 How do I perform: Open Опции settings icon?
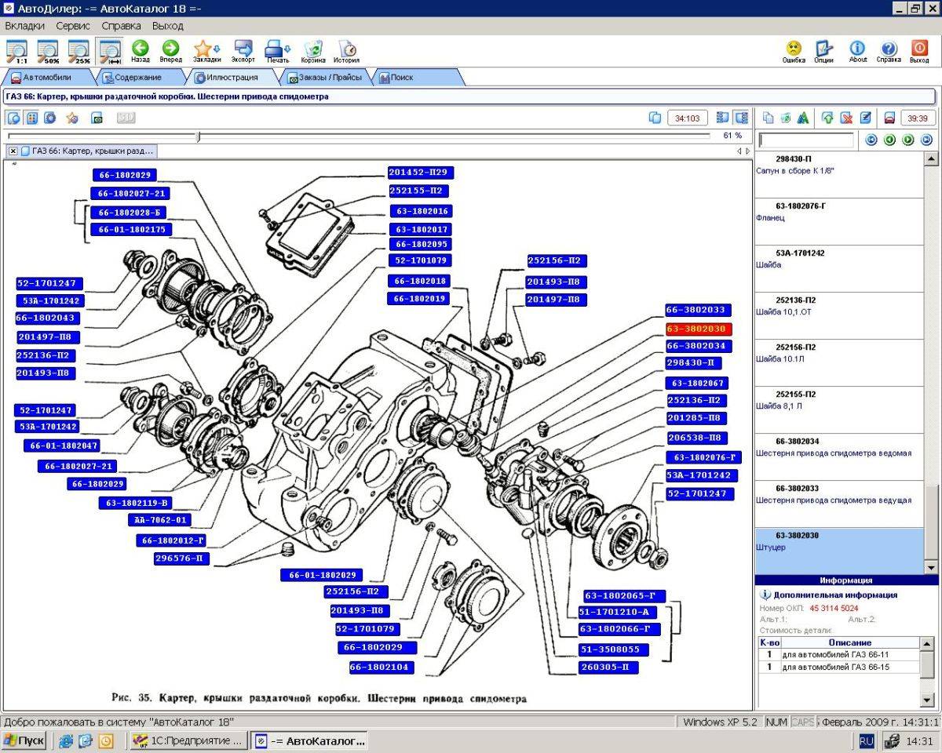tap(823, 52)
